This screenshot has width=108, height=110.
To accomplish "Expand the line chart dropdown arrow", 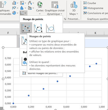I will click(x=18, y=8).
